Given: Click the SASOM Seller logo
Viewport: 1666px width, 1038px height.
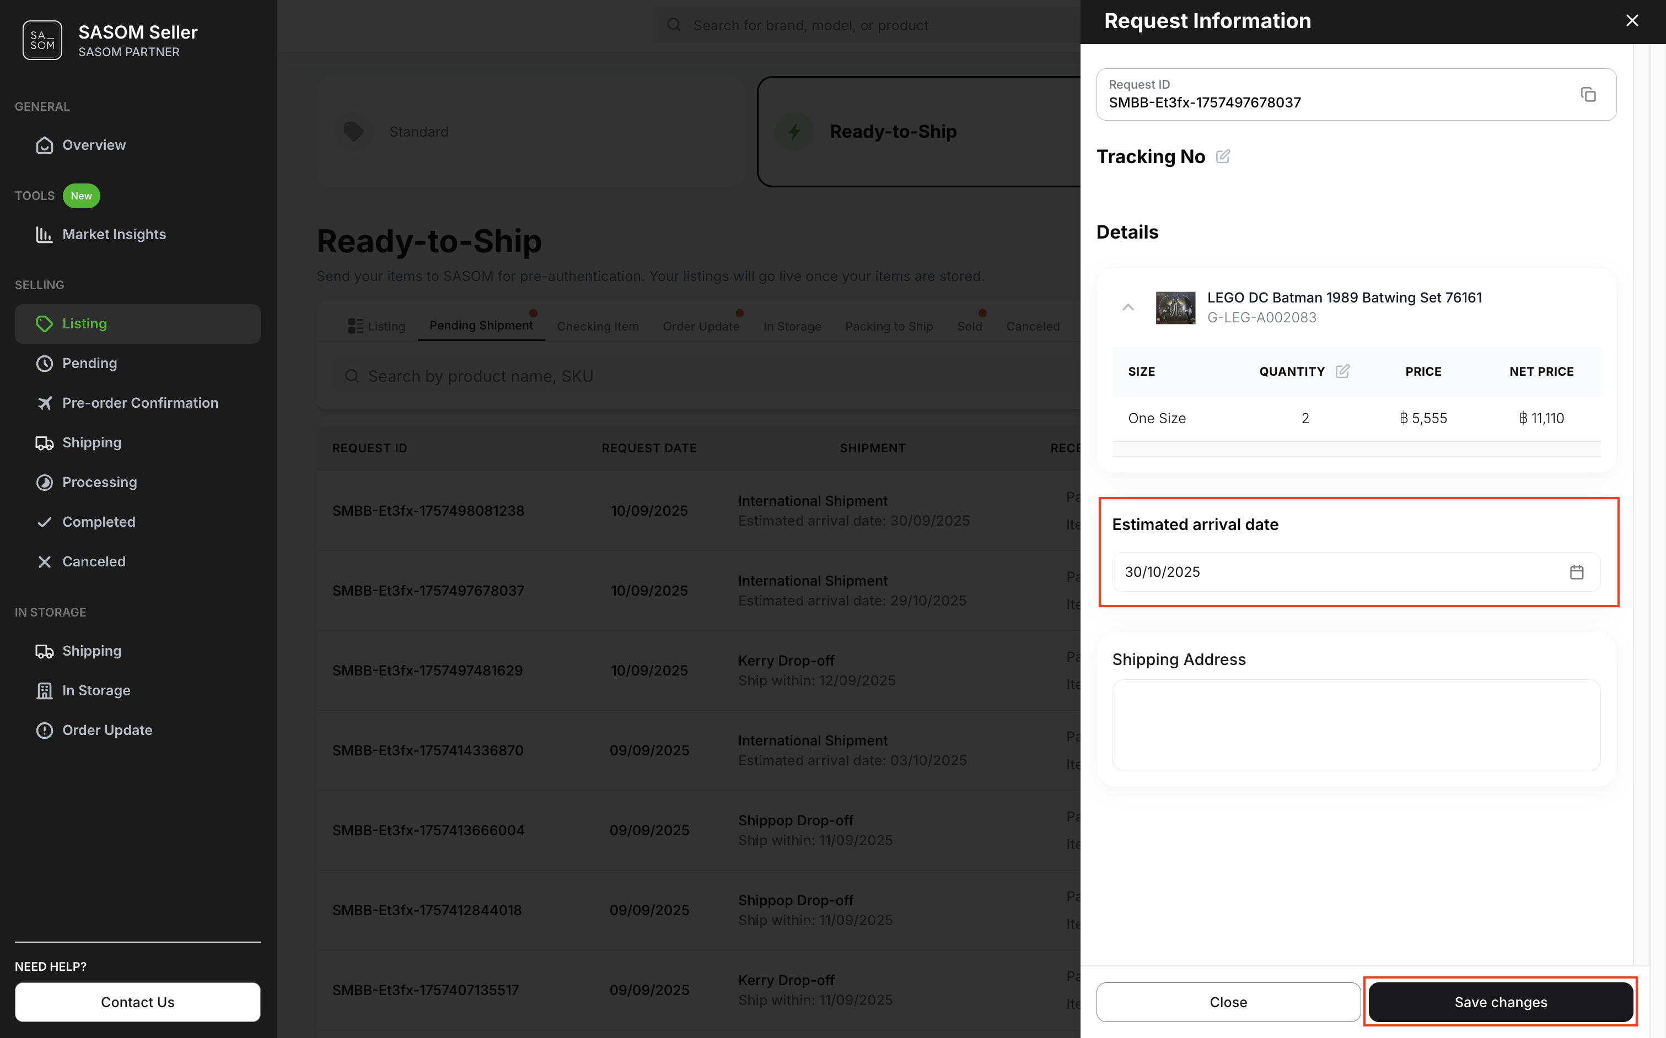Looking at the screenshot, I should 42,40.
